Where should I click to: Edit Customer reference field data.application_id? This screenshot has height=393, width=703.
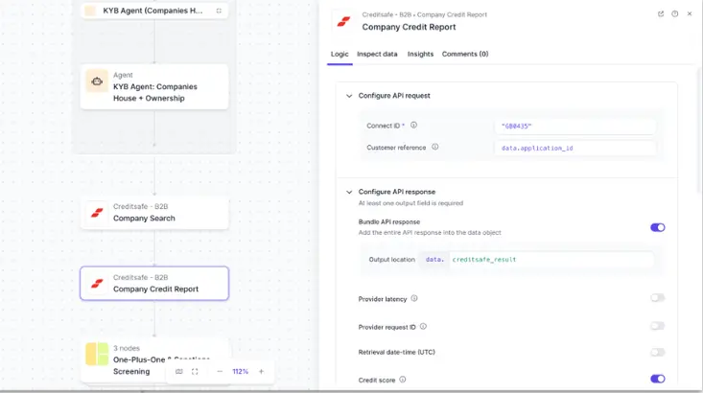(575, 148)
